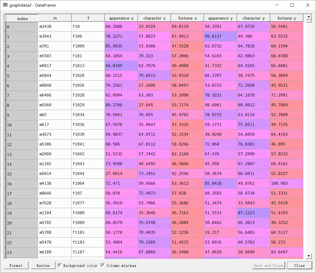Select cell f100
Screen dimensions: 316x273
[x=88, y=36]
